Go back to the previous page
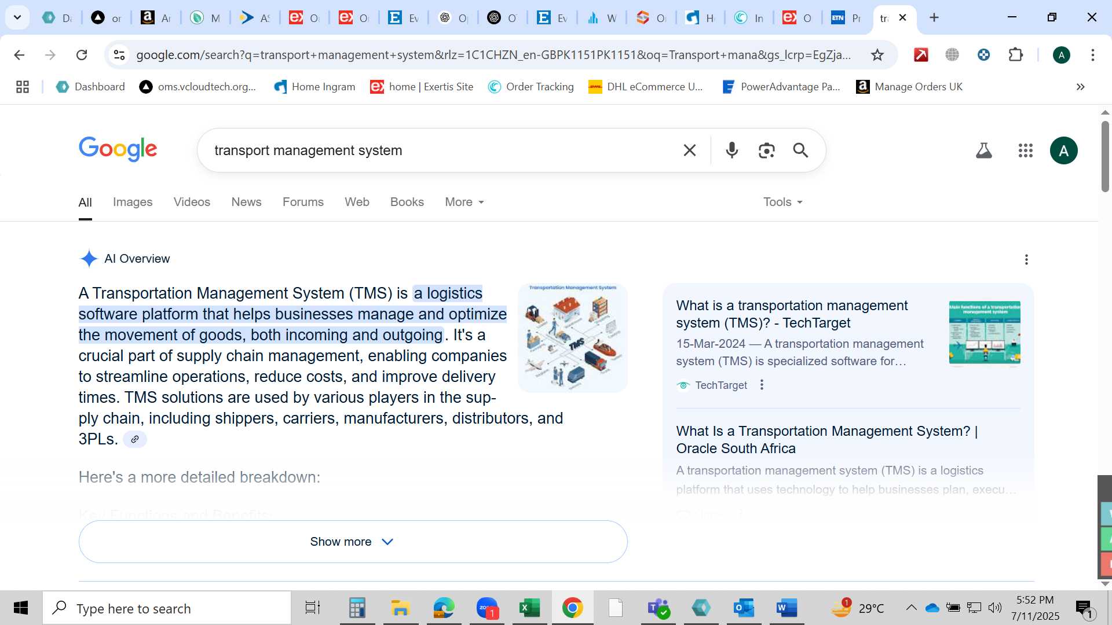The height and width of the screenshot is (625, 1112). pyautogui.click(x=19, y=55)
